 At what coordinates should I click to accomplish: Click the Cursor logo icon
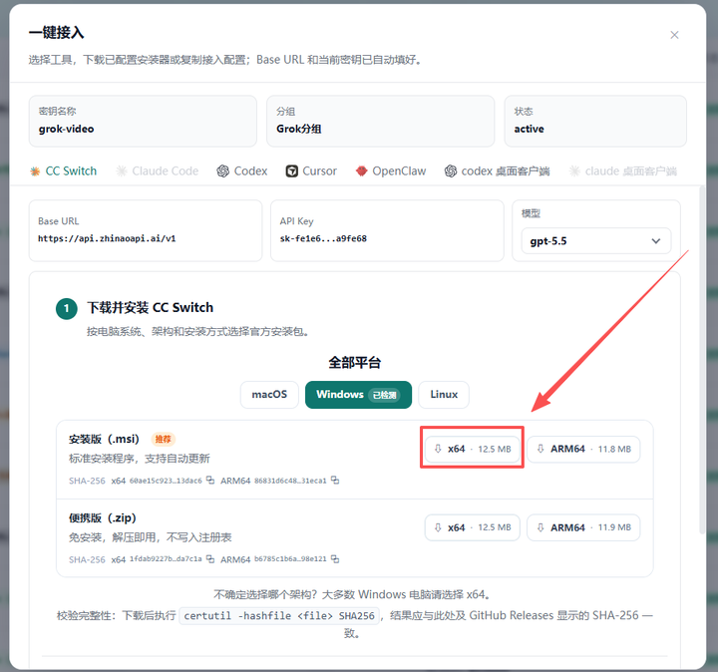point(291,171)
